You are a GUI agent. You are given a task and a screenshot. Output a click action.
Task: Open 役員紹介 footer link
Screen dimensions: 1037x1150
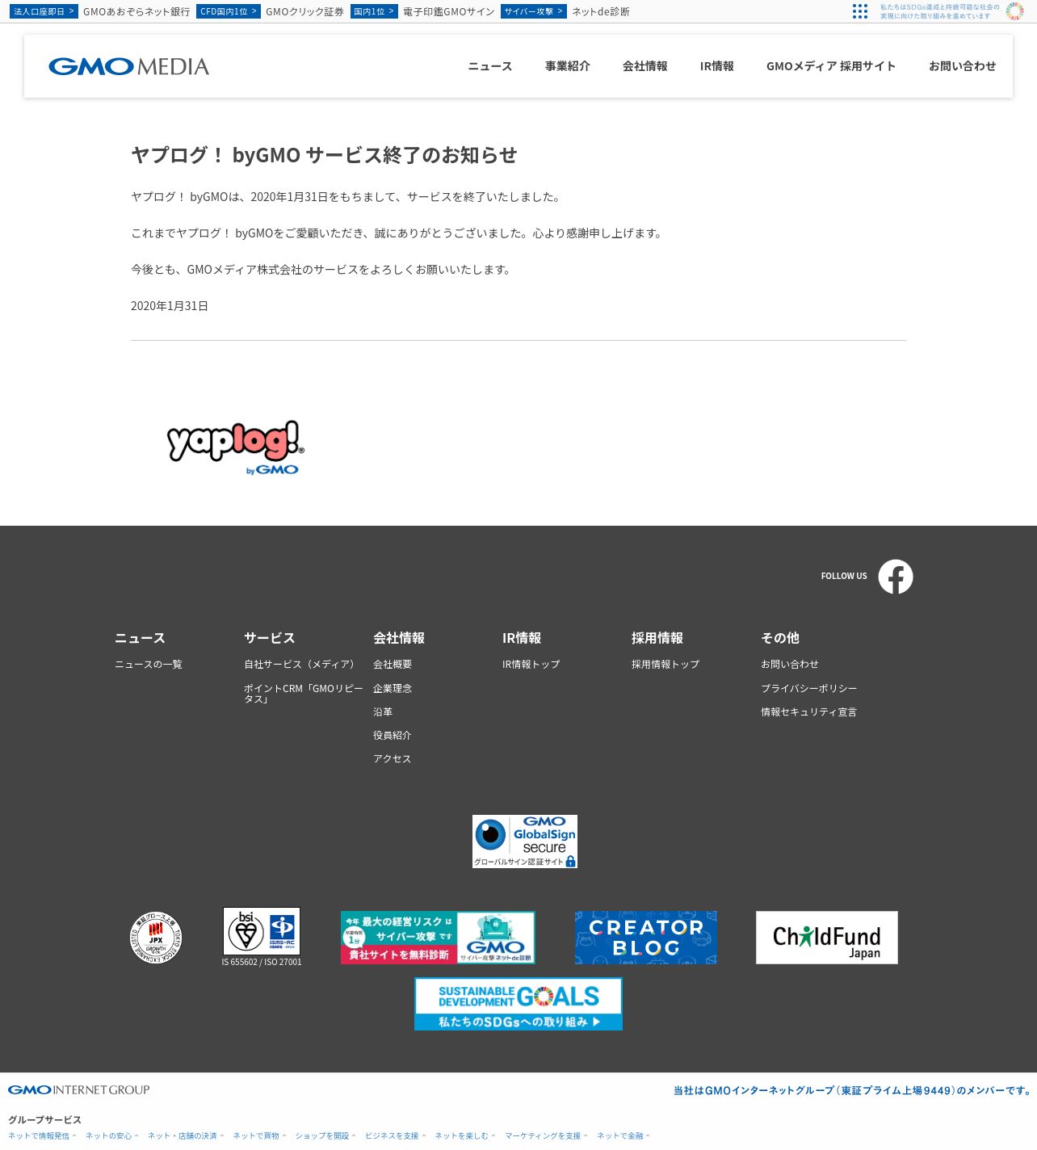click(x=393, y=736)
